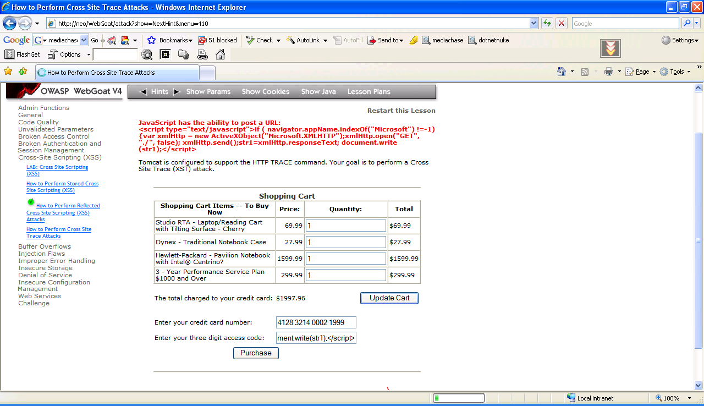
Task: Click the Google toolbar highlighter icon
Action: pos(414,40)
